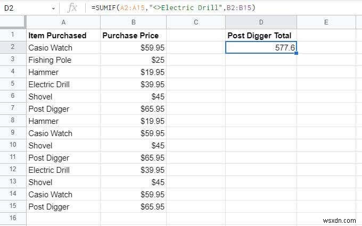Click the 'Post Digger Total' cell
362x226 pixels.
[261, 35]
